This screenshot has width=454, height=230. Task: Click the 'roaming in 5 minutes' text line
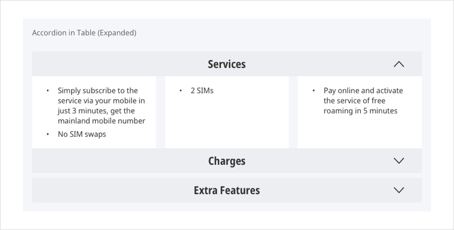(360, 111)
